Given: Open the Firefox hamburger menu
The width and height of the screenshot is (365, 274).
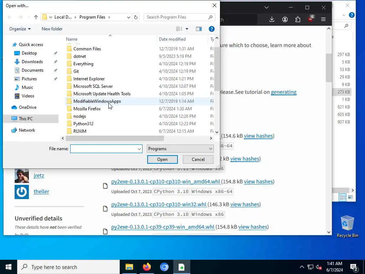Looking at the screenshot, I should point(323,19).
